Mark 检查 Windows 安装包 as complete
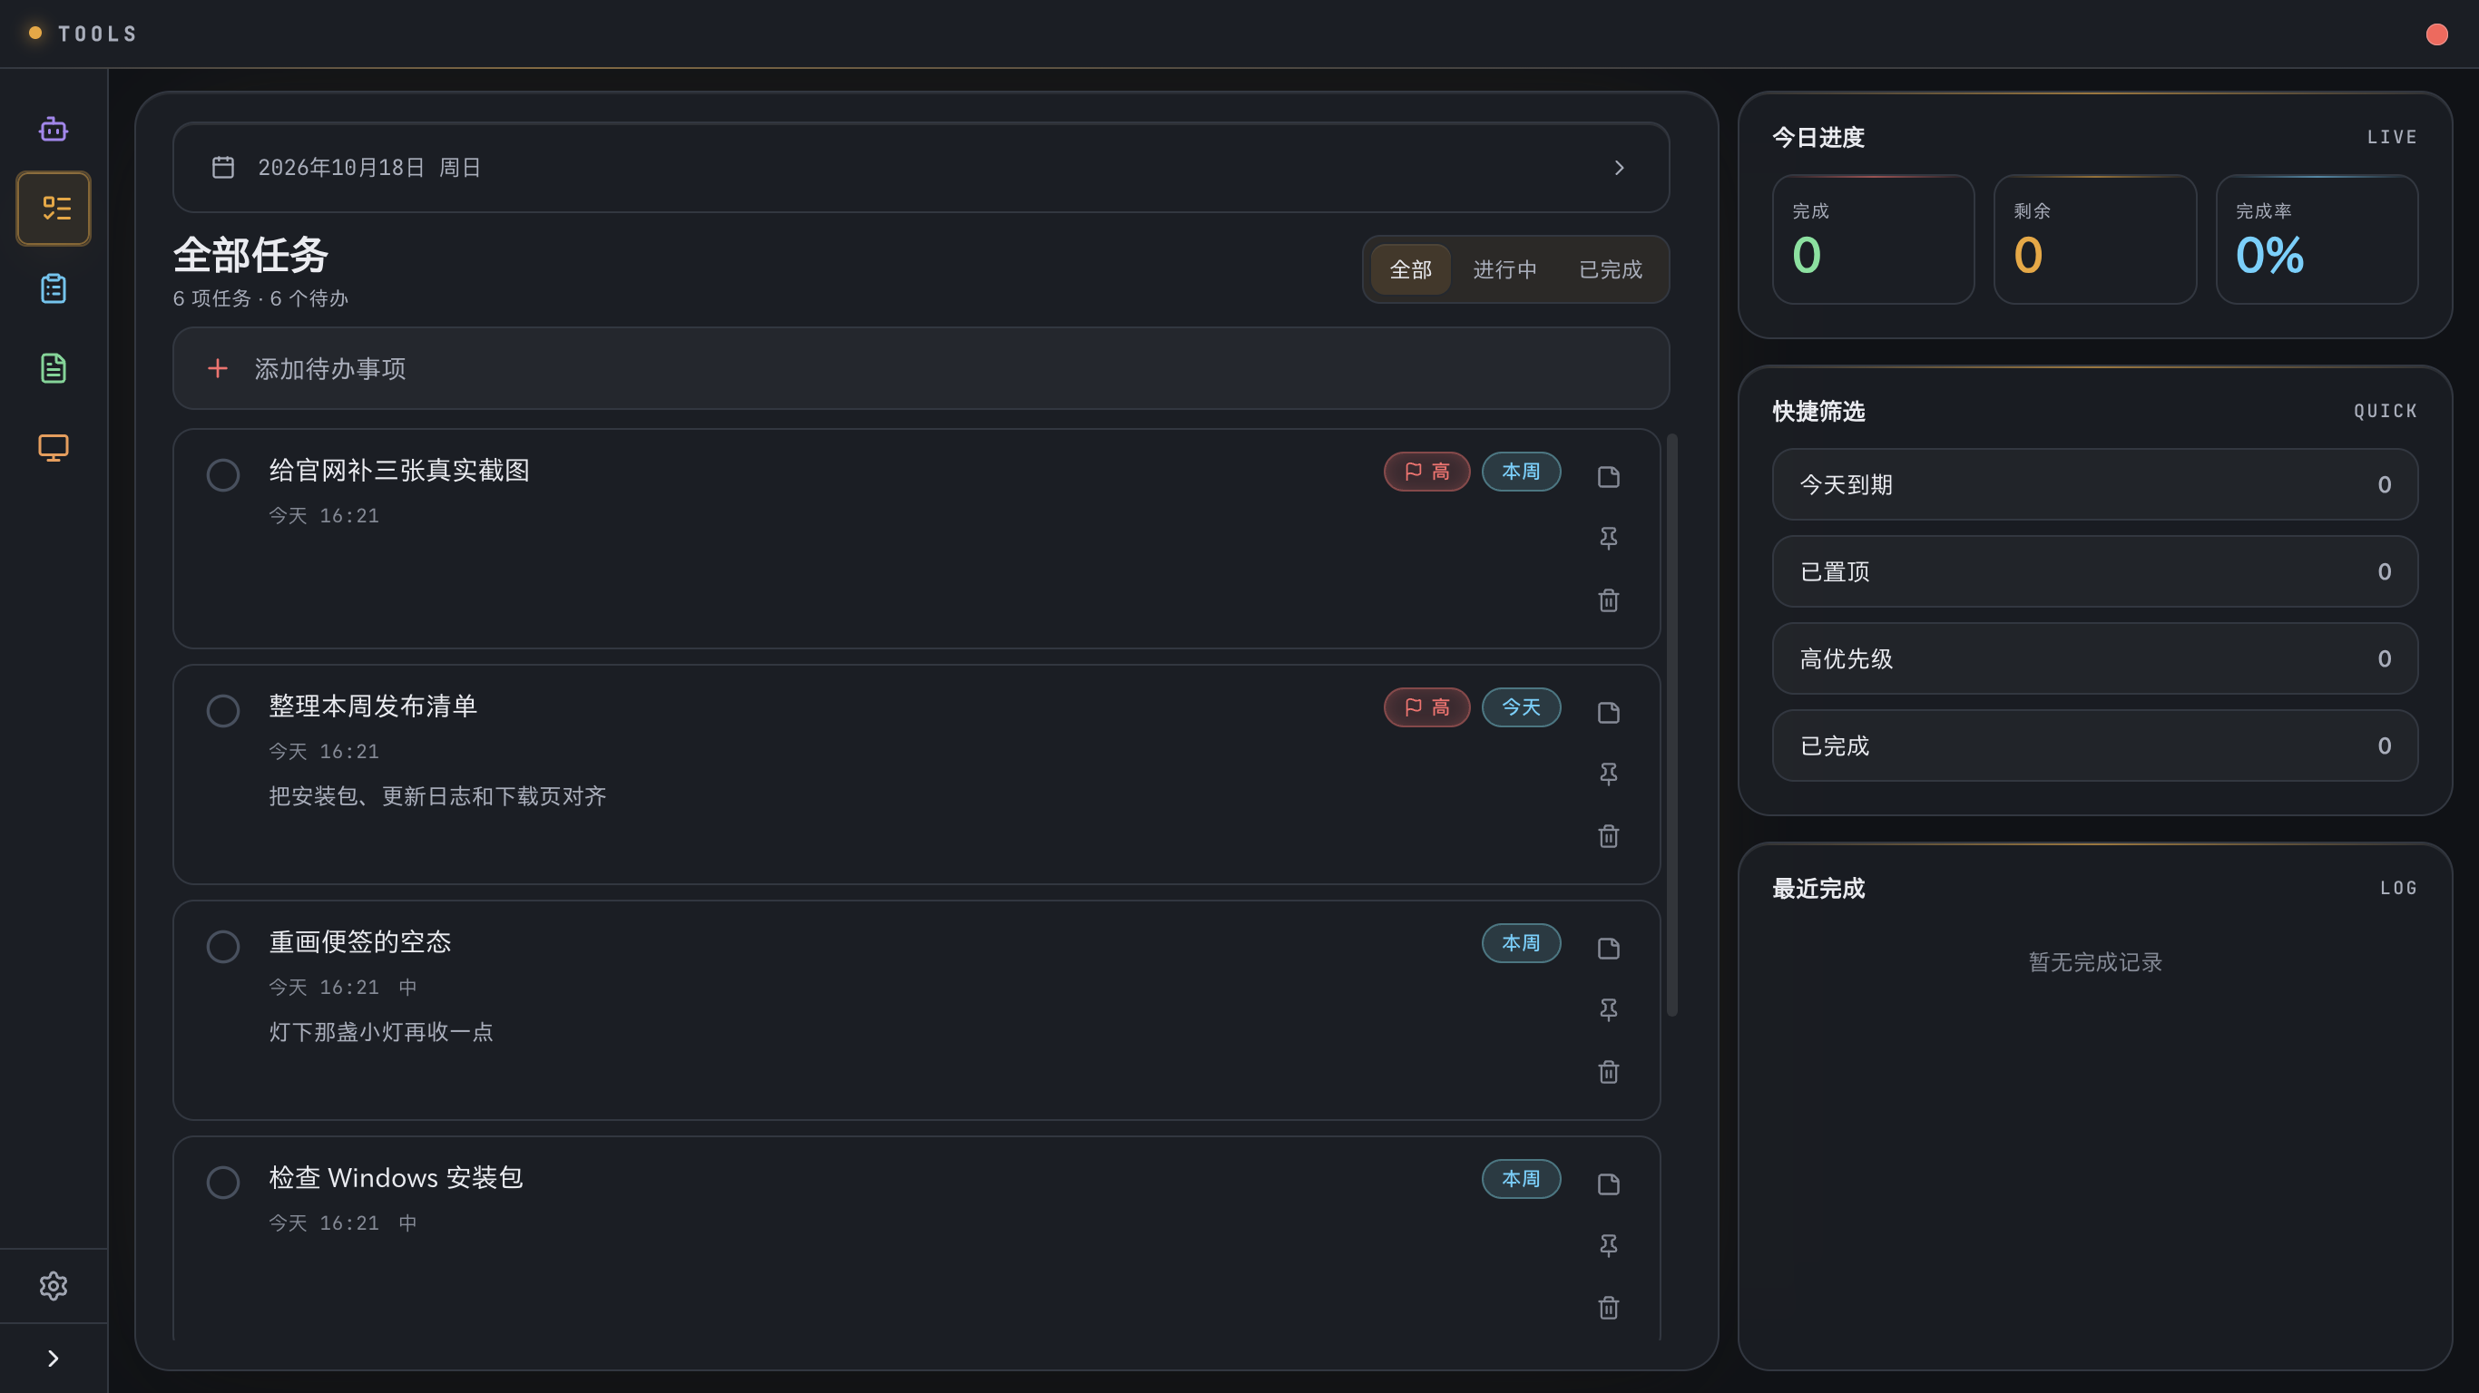2479x1393 pixels. (222, 1182)
